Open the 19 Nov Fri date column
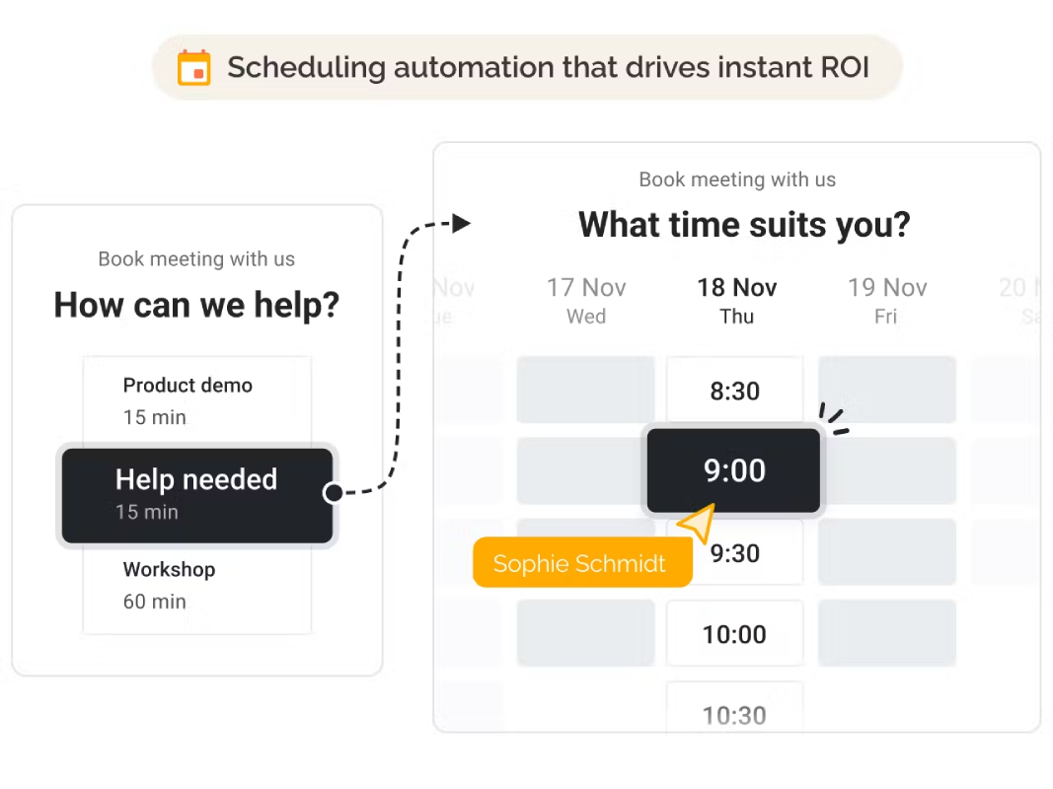The height and width of the screenshot is (789, 1053). (887, 301)
